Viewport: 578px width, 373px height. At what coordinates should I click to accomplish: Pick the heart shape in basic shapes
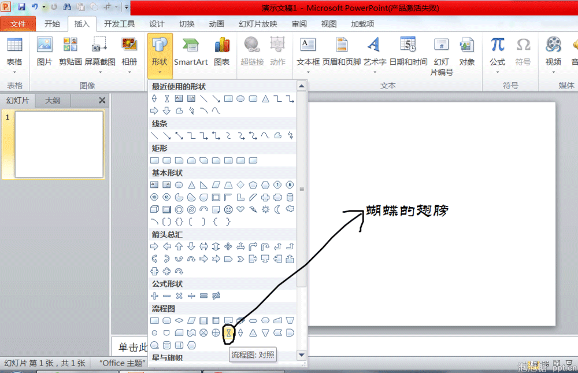(x=240, y=209)
